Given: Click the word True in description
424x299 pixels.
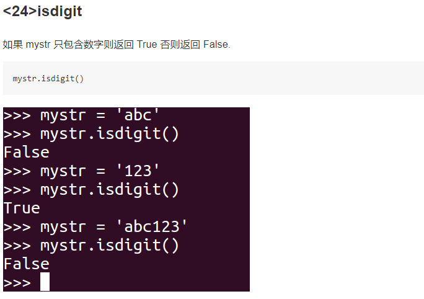Looking at the screenshot, I should pos(147,45).
